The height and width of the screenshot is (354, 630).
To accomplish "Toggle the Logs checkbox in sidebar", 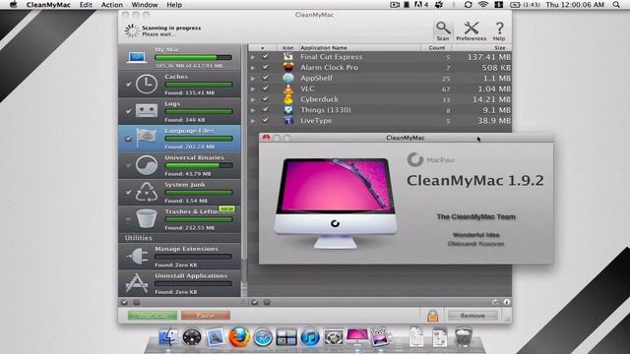I will click(128, 111).
